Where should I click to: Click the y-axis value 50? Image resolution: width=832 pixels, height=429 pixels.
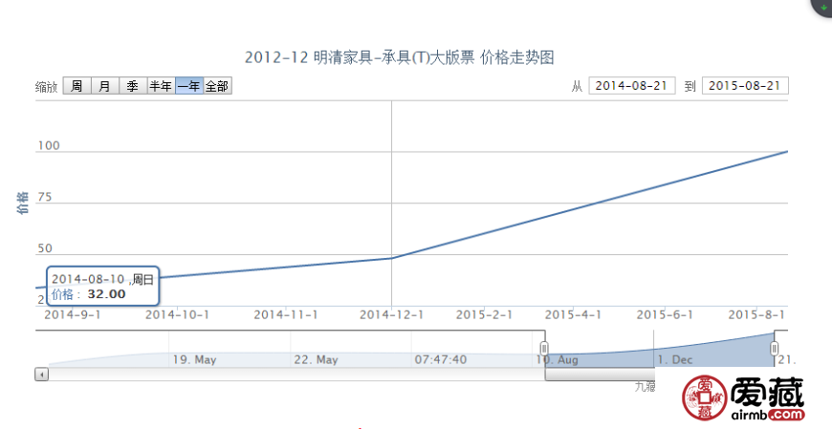click(x=45, y=248)
